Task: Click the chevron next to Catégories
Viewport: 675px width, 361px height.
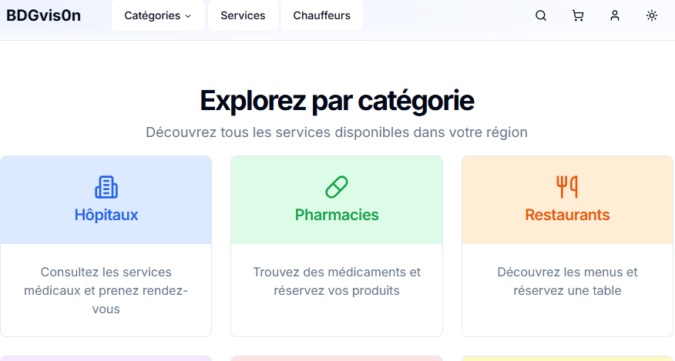Action: (189, 16)
